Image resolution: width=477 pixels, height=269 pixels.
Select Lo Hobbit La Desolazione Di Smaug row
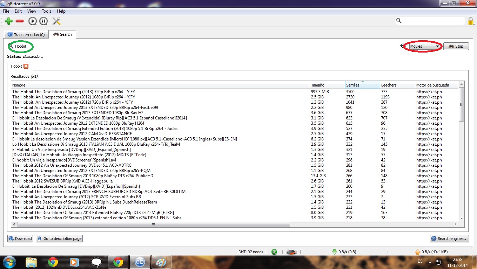[235, 144]
